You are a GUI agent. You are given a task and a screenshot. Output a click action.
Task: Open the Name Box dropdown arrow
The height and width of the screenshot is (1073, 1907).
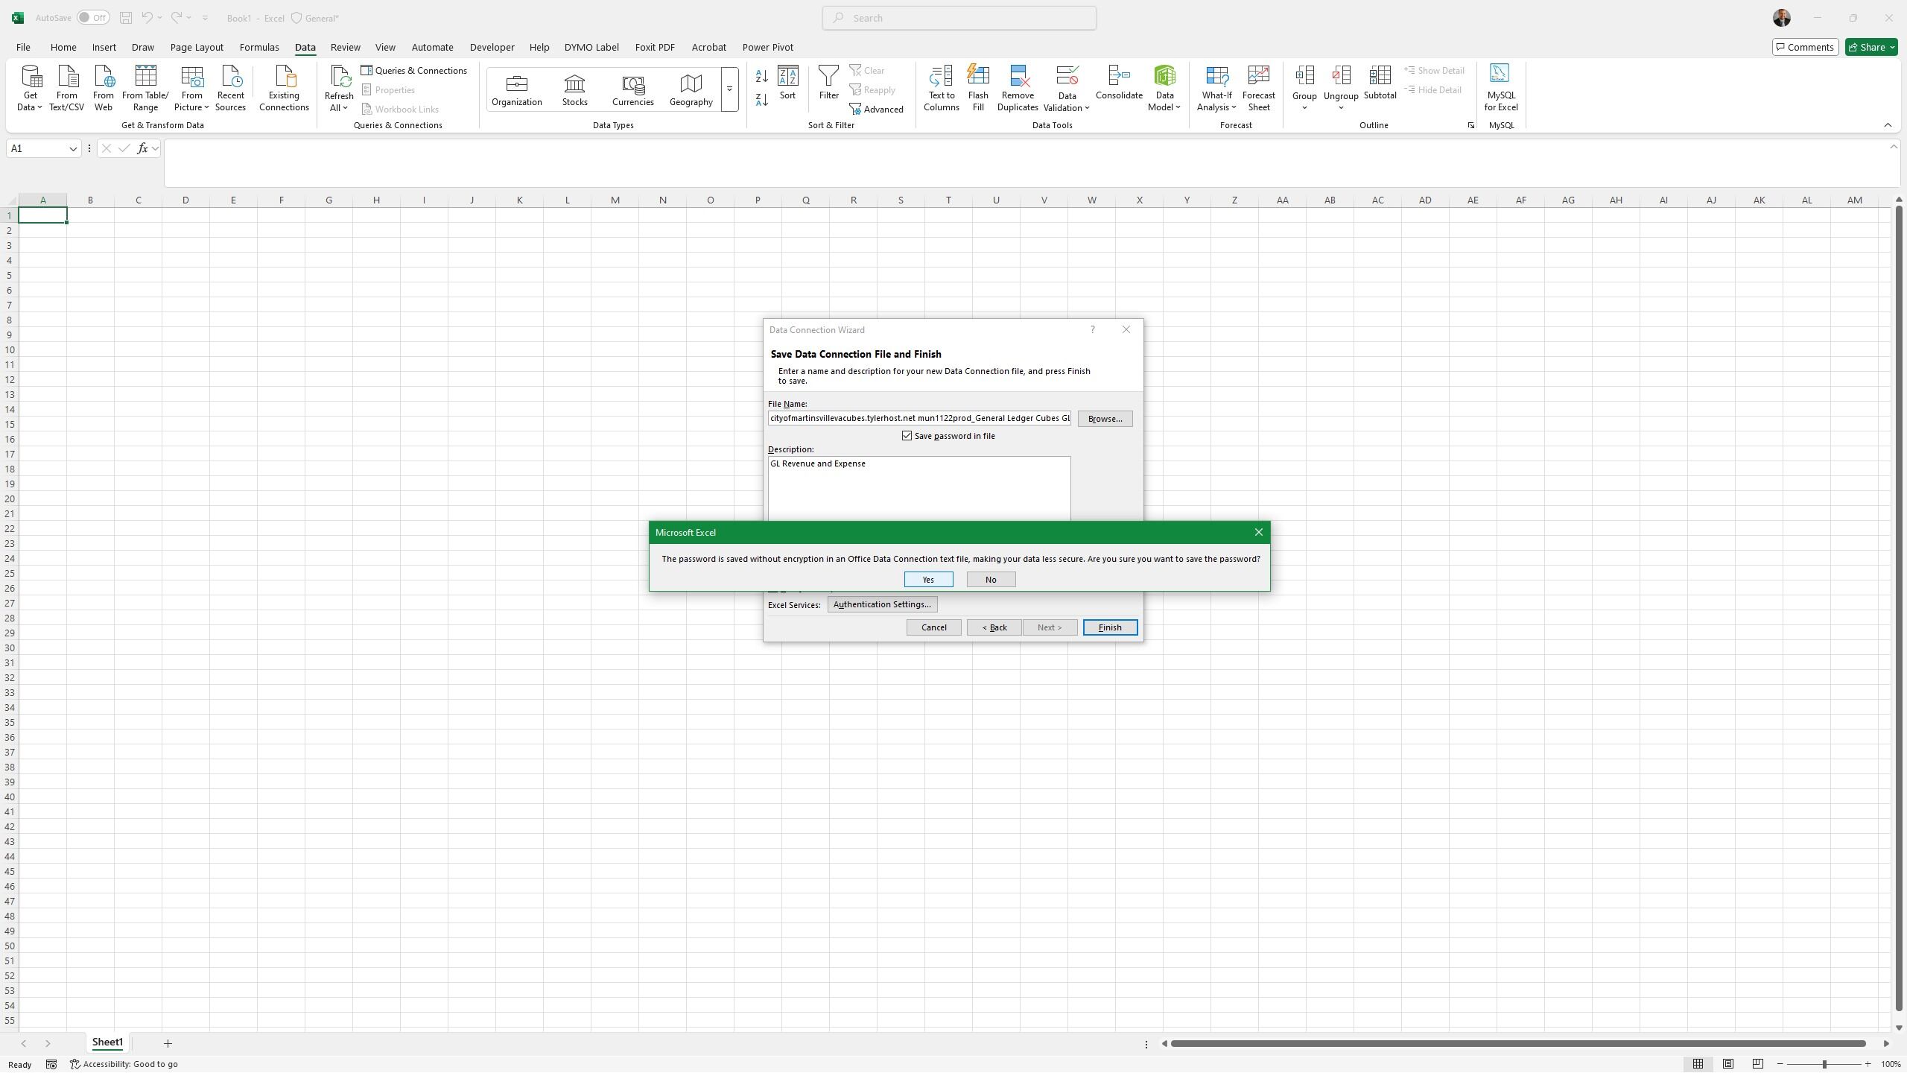click(x=73, y=148)
